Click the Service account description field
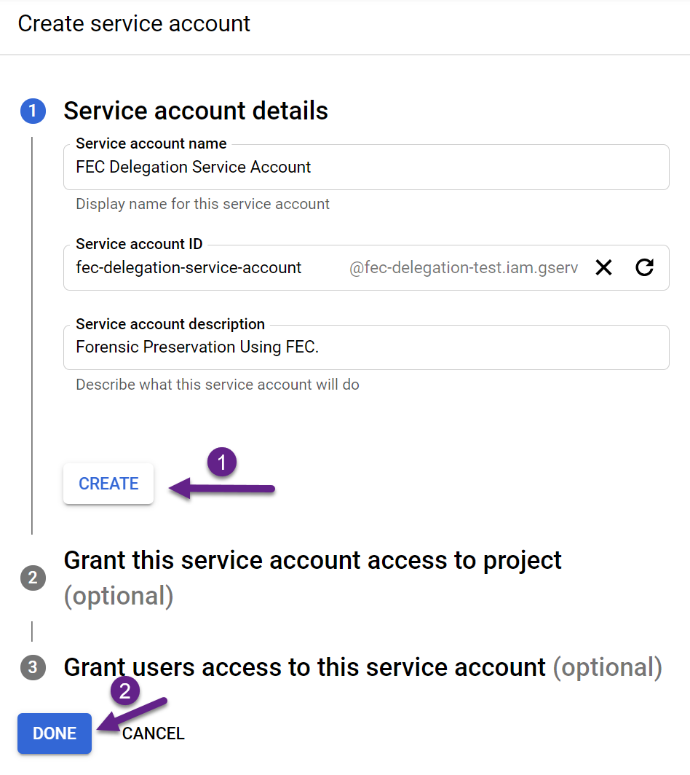Viewport: 690px width, 775px height. pos(367,347)
